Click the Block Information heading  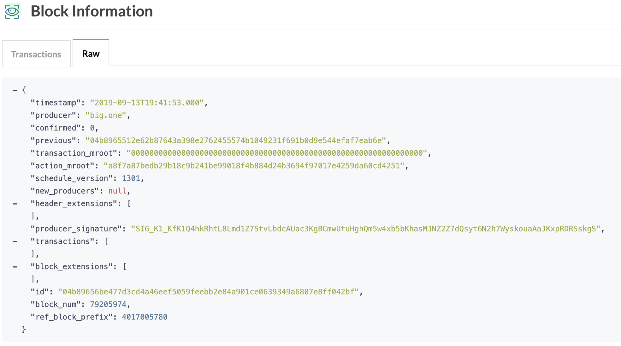[x=92, y=11]
